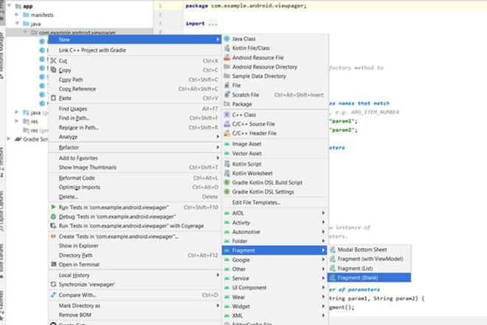
Task: Expand the res folder tree node
Action: pyautogui.click(x=18, y=120)
